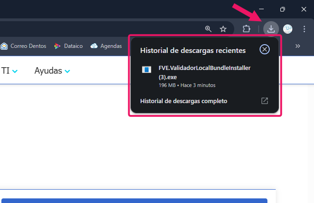Click the exe file icon in downloads list

[x=147, y=70]
